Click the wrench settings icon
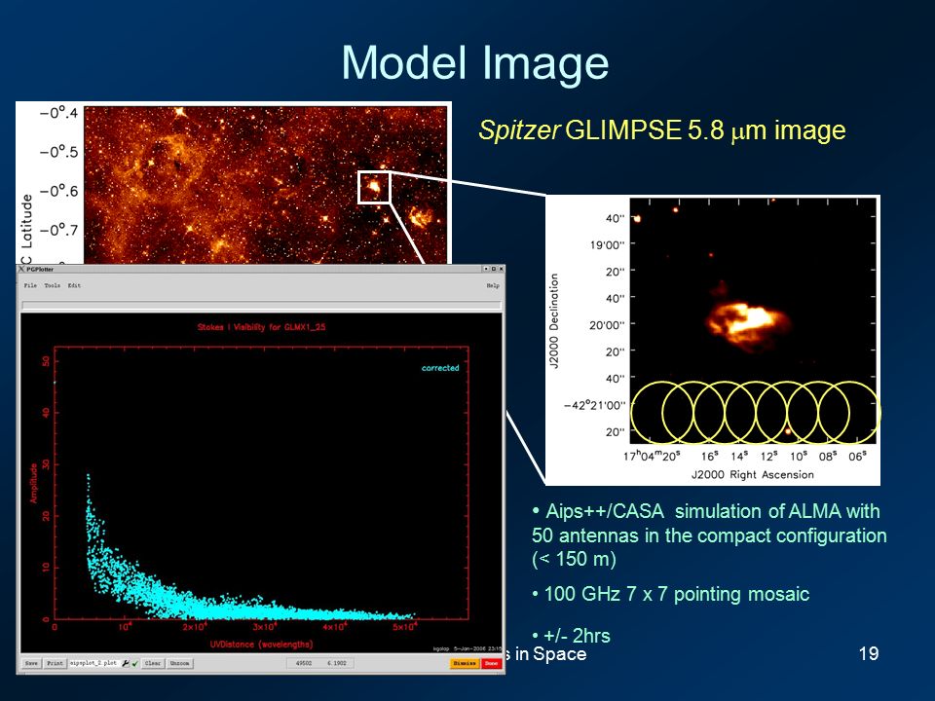The height and width of the screenshot is (701, 935). 126,663
